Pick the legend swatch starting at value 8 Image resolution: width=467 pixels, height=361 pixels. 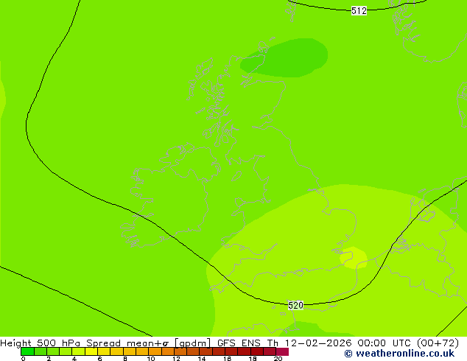(x=129, y=351)
